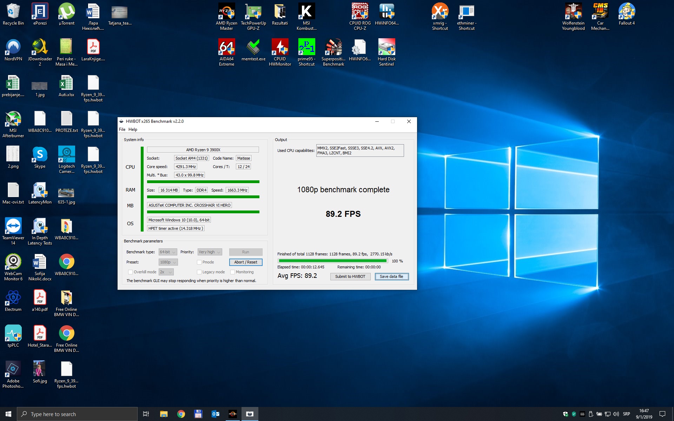
Task: Open the Overkill 2x multiplier dropdown
Action: click(166, 272)
